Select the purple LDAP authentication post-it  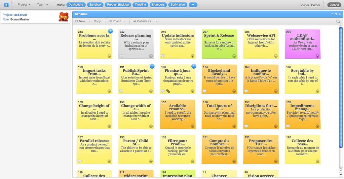coord(303,44)
